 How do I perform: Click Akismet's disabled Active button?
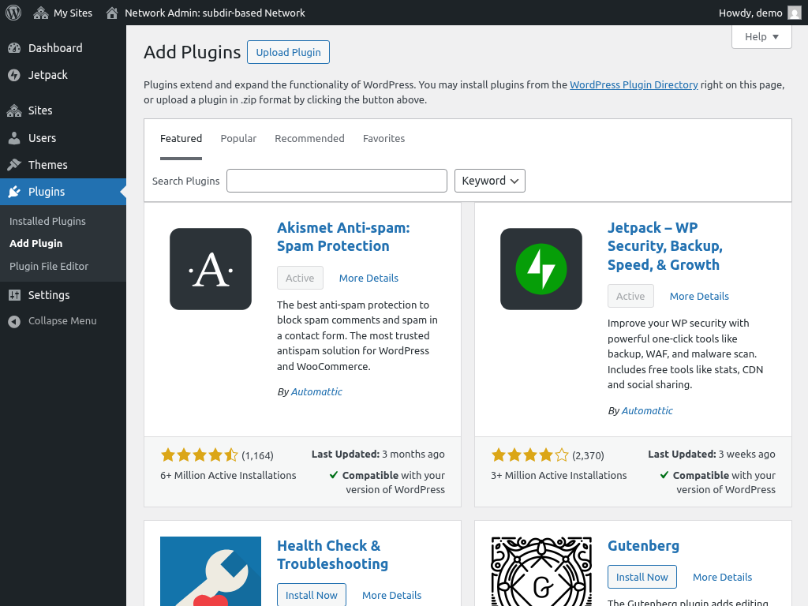pos(300,278)
